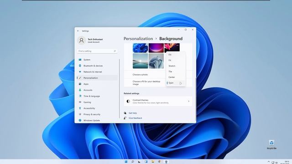Click the chevron on Contrast themes row

coord(188,101)
